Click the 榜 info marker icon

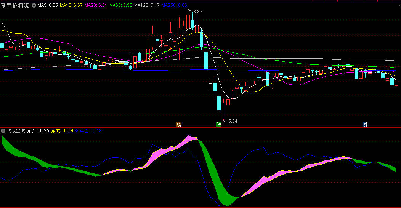click(x=179, y=125)
